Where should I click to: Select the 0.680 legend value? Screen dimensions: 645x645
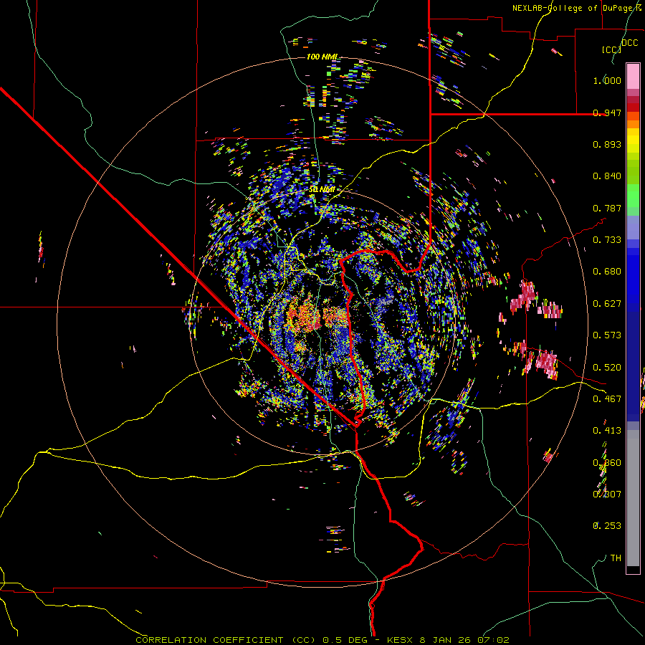(607, 272)
